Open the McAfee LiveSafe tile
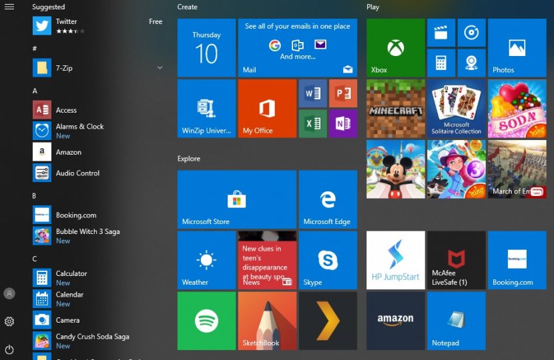 click(456, 260)
